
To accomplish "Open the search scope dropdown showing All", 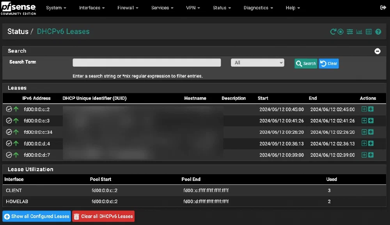I will (257, 62).
